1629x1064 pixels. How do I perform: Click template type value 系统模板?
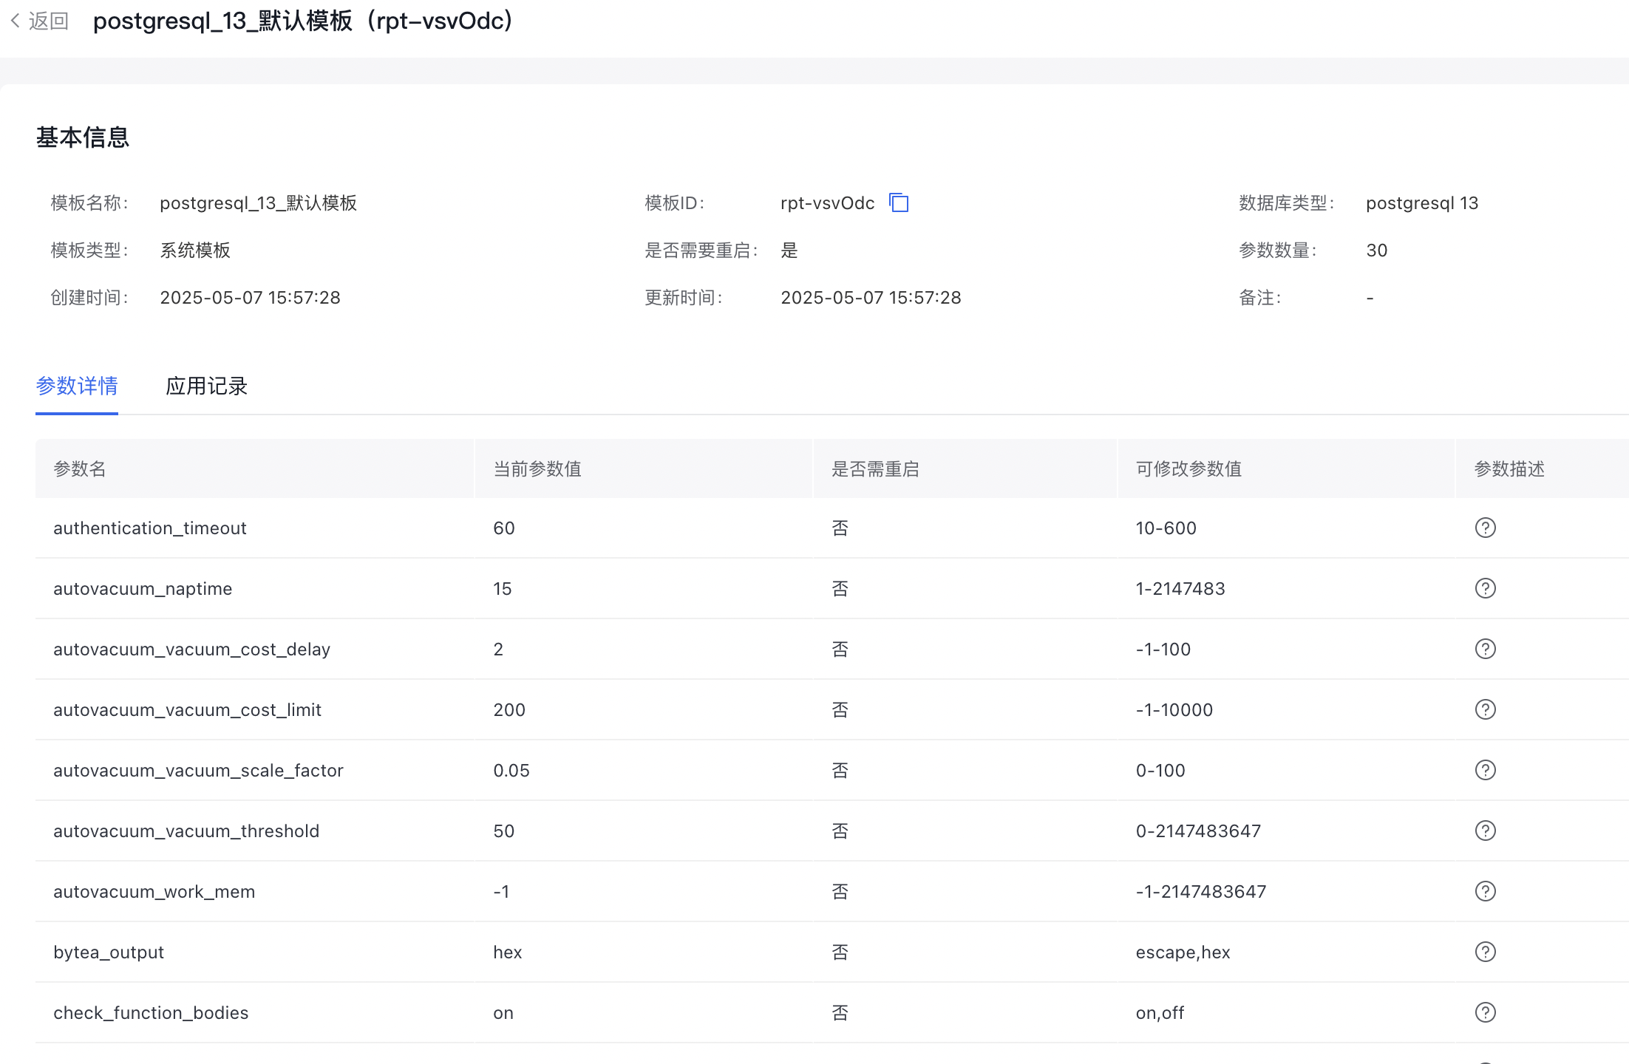coord(195,250)
